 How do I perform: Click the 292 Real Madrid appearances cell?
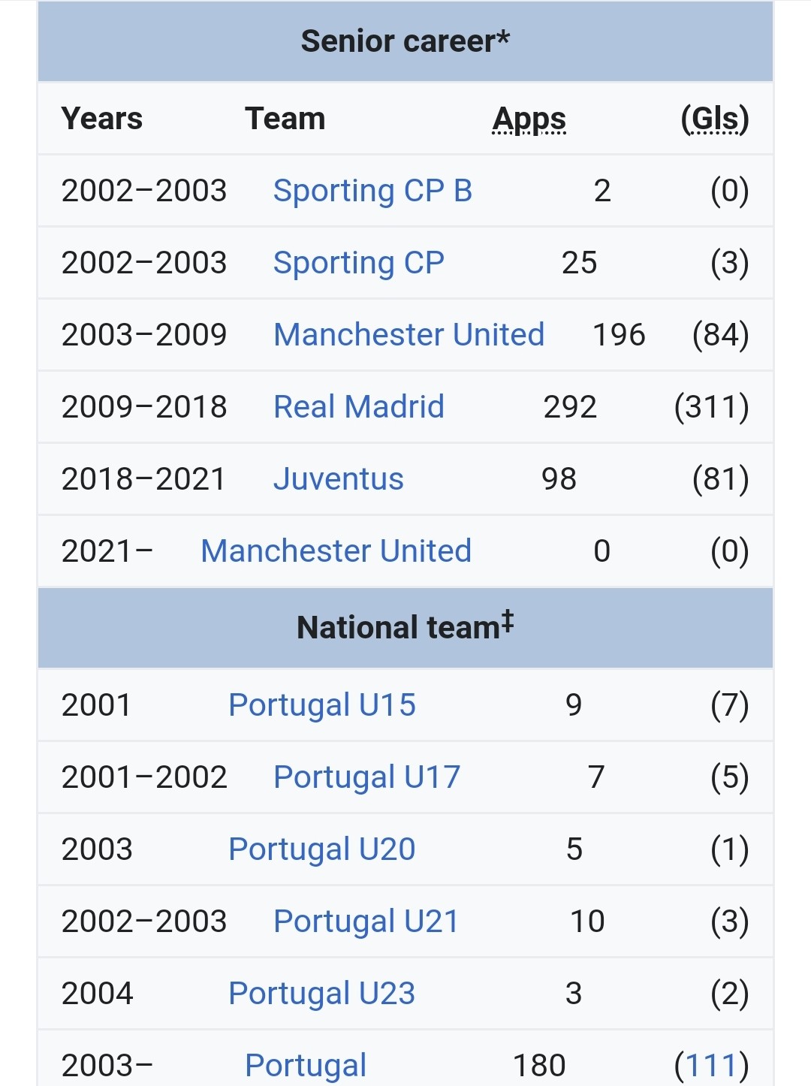[570, 407]
